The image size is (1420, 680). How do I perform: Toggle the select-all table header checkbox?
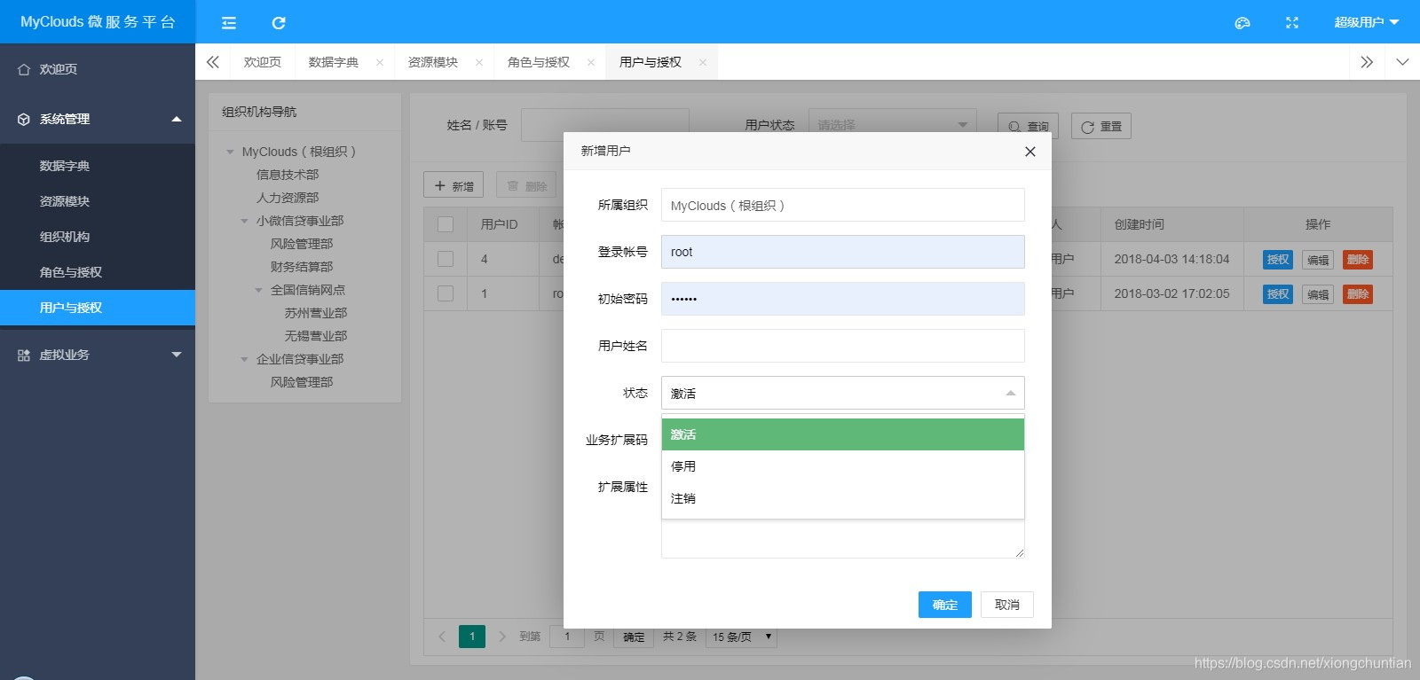[x=446, y=224]
